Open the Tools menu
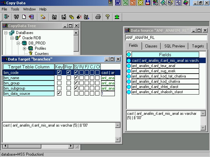The image size is (210, 157). click(x=15, y=9)
